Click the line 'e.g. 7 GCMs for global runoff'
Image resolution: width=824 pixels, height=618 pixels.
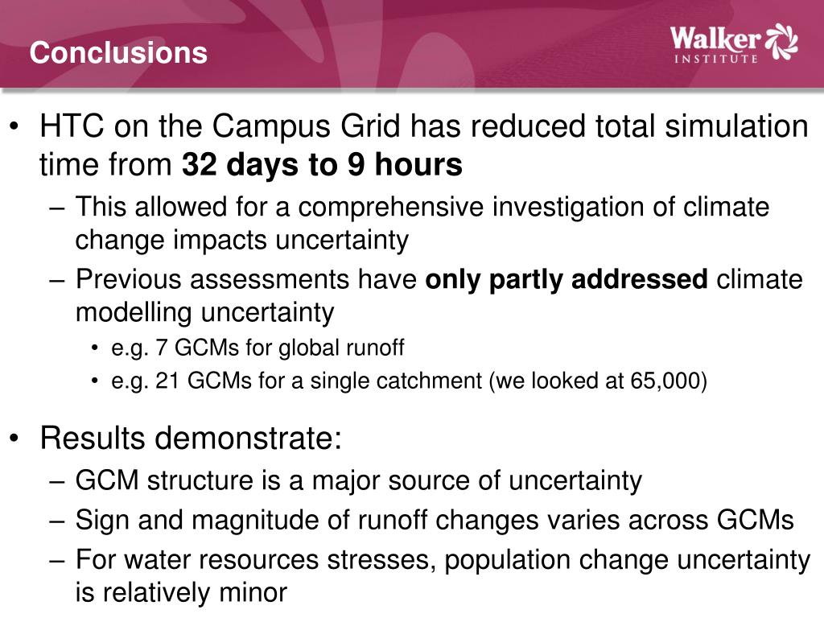tap(257, 348)
